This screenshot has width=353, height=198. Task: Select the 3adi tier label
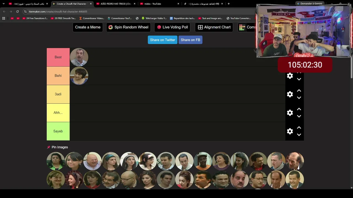[x=58, y=94]
